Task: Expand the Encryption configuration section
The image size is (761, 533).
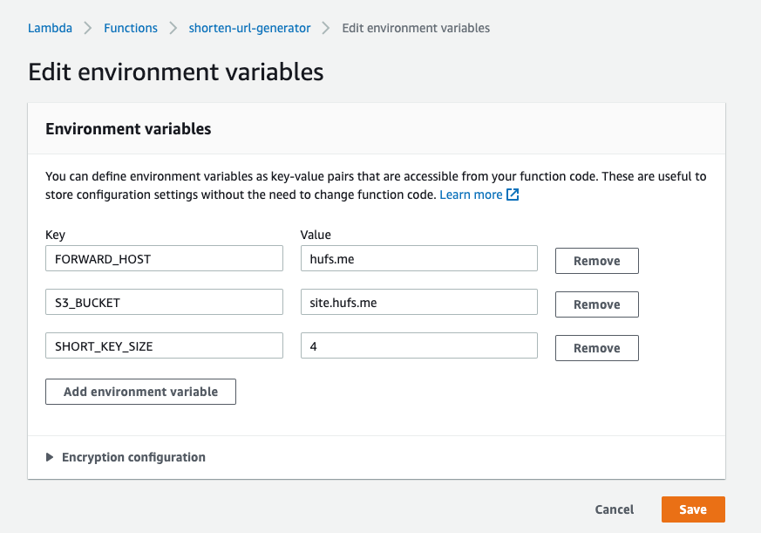Action: (x=51, y=457)
